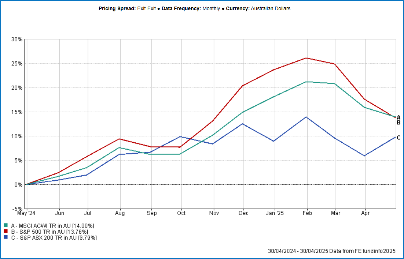Click the Jan '25 x-axis label
The height and width of the screenshot is (259, 404).
coord(275,213)
